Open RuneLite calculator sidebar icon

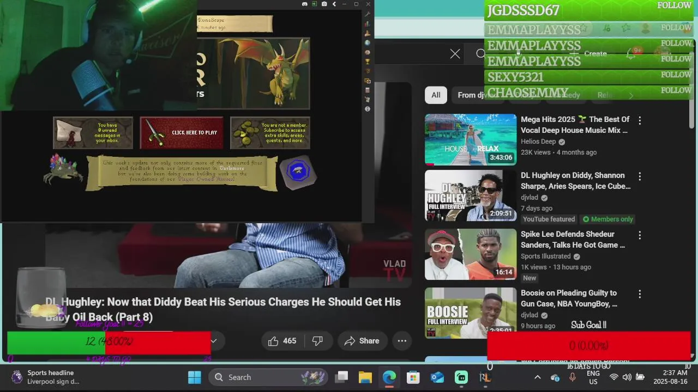pos(368,90)
